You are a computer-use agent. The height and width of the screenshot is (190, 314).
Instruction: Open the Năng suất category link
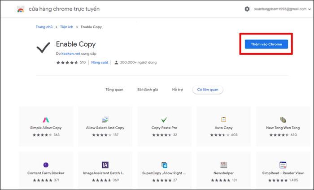100,62
